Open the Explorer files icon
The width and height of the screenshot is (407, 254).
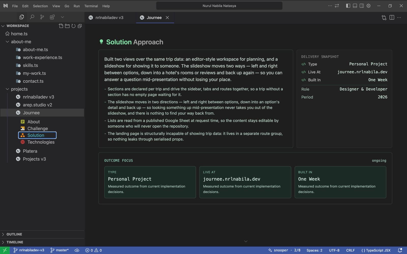tap(22, 17)
